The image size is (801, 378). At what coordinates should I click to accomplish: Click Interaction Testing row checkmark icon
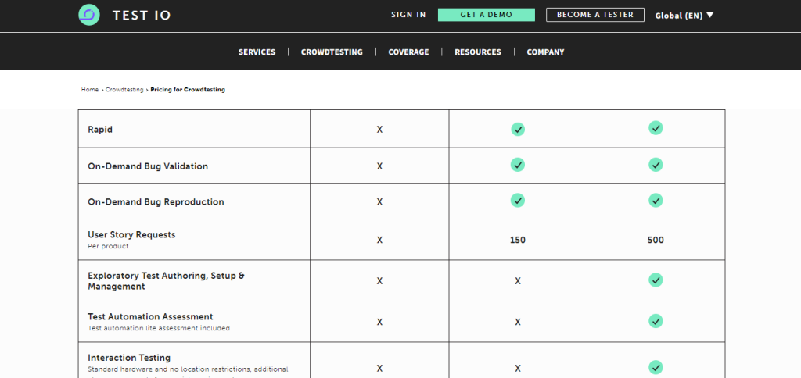click(656, 367)
